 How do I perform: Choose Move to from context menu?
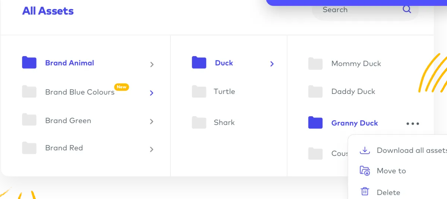coord(391,171)
